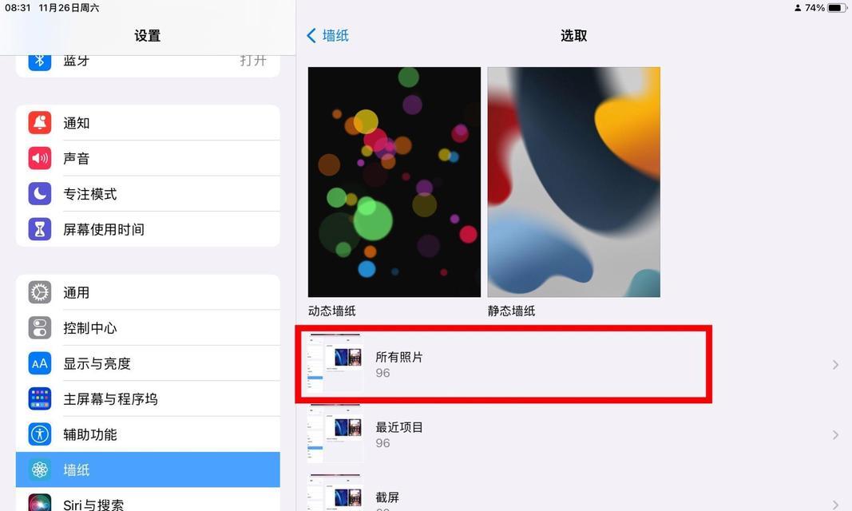
Task: Tap the Screen Time hourglass icon
Action: tap(40, 229)
